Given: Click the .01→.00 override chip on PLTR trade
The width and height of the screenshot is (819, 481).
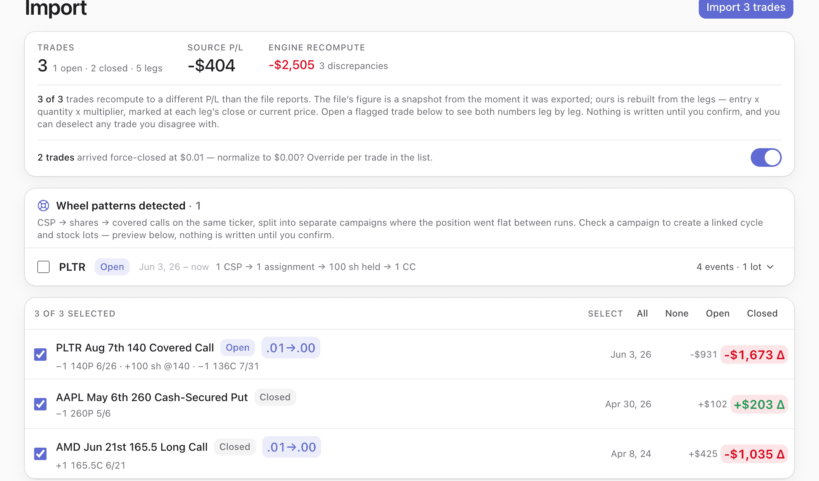Looking at the screenshot, I should pyautogui.click(x=291, y=348).
